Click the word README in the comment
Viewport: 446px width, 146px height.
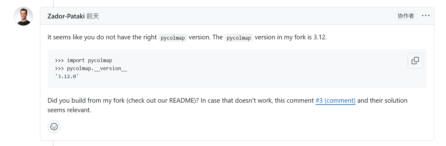(x=181, y=101)
